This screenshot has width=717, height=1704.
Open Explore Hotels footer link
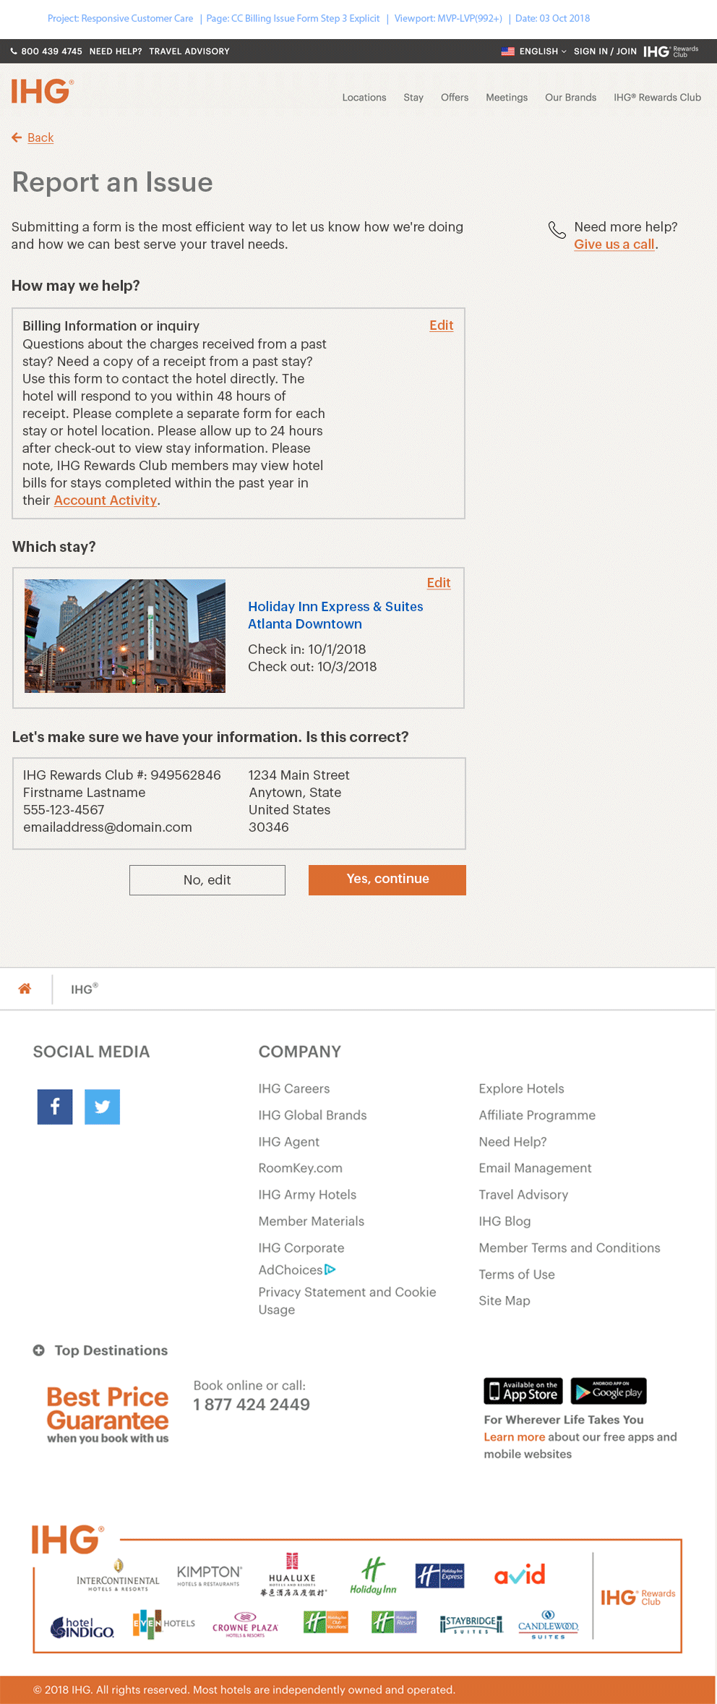(x=521, y=1089)
